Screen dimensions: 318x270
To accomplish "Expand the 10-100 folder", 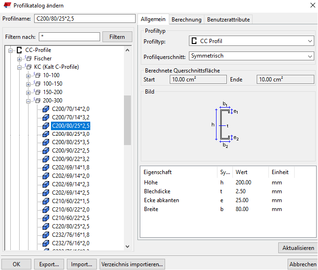I will (x=28, y=76).
